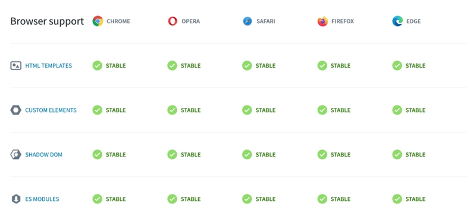Click the FIREFOX column header text
This screenshot has width=476, height=220.
click(343, 21)
